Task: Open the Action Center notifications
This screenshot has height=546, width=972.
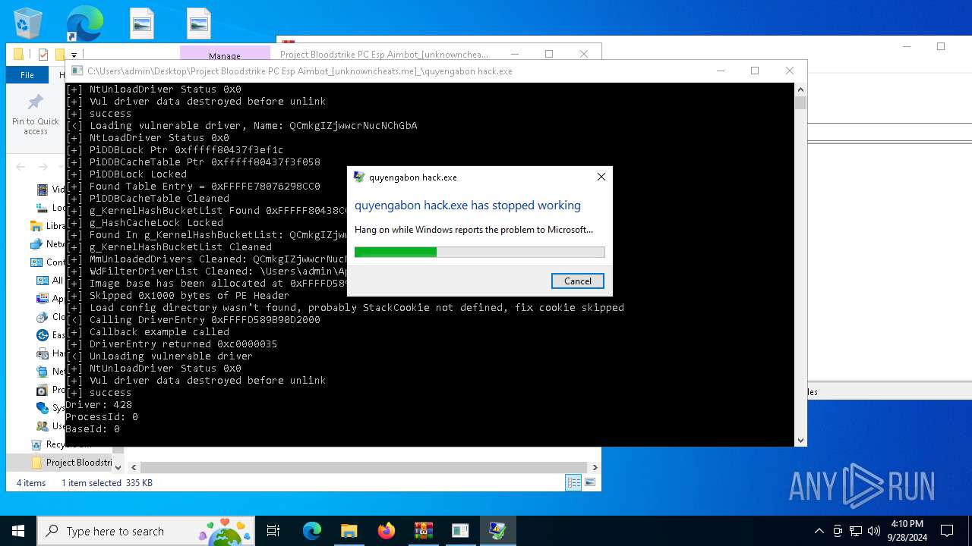Action: [x=947, y=531]
